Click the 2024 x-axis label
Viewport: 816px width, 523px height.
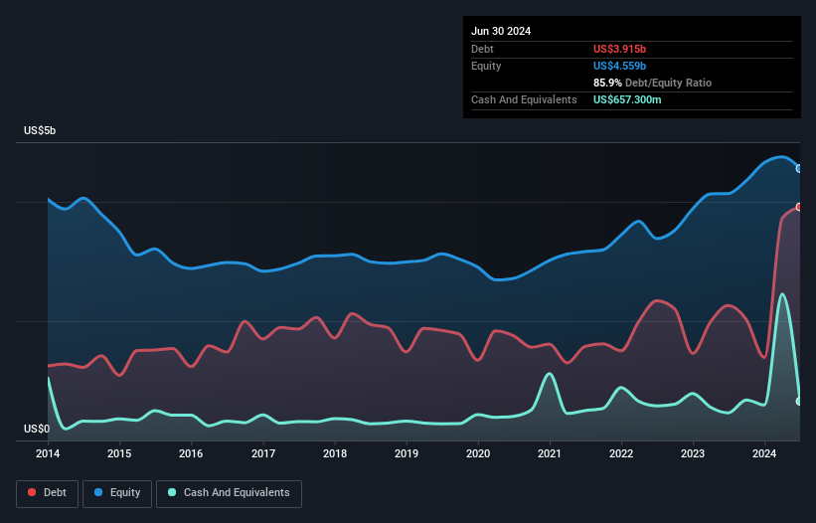coord(764,453)
